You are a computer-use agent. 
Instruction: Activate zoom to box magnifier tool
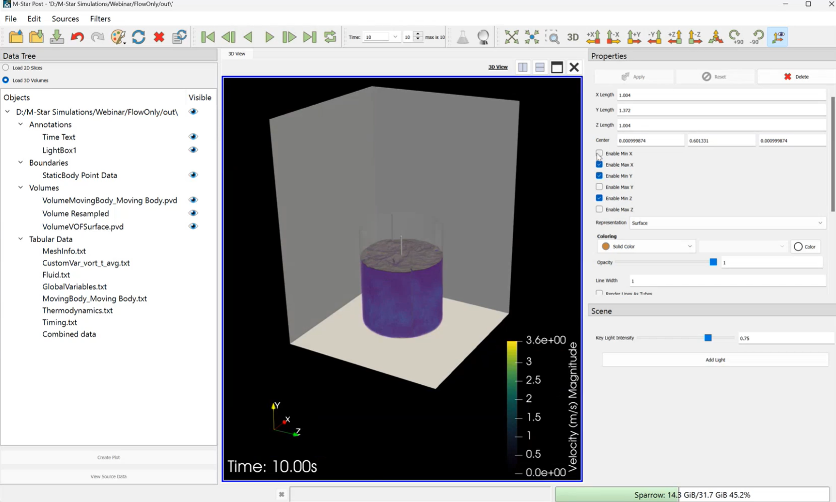tap(552, 37)
